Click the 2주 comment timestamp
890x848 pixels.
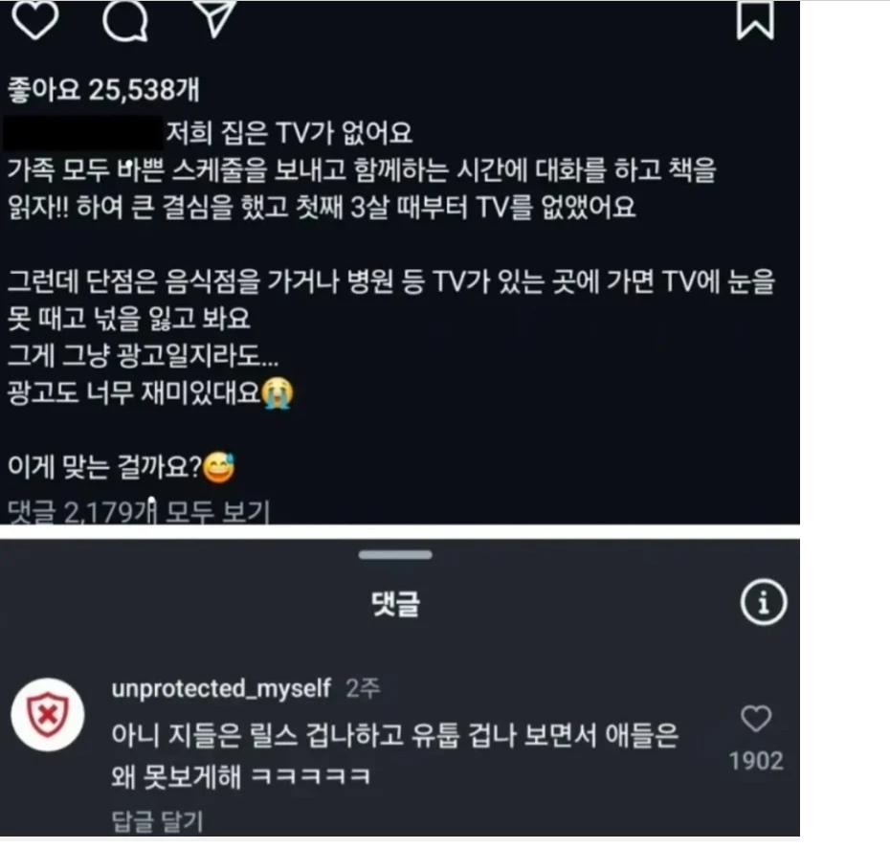pyautogui.click(x=363, y=688)
